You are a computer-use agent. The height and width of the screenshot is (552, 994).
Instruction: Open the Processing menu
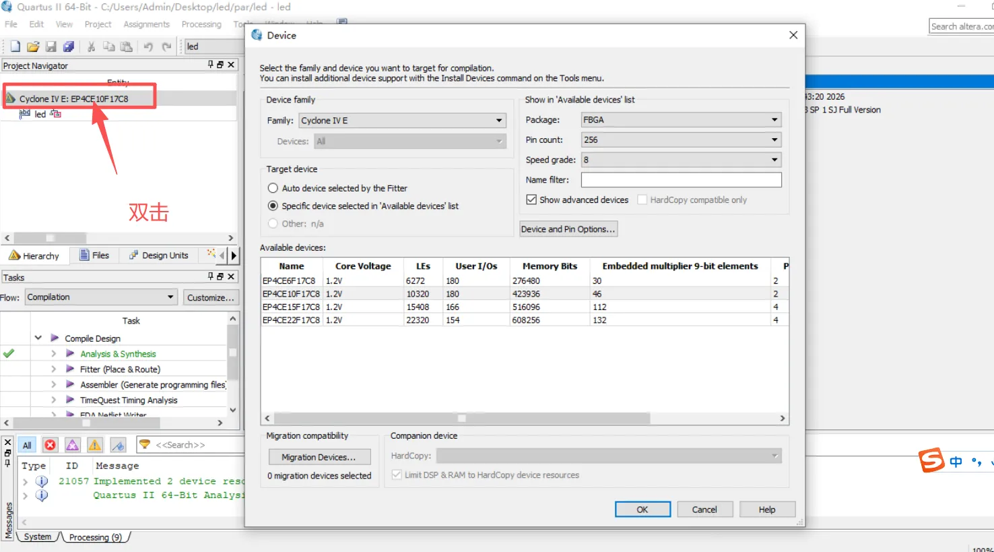tap(201, 24)
